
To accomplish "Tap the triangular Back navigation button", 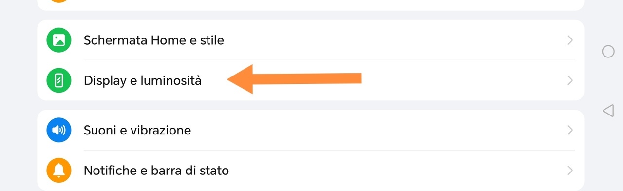I will point(608,111).
